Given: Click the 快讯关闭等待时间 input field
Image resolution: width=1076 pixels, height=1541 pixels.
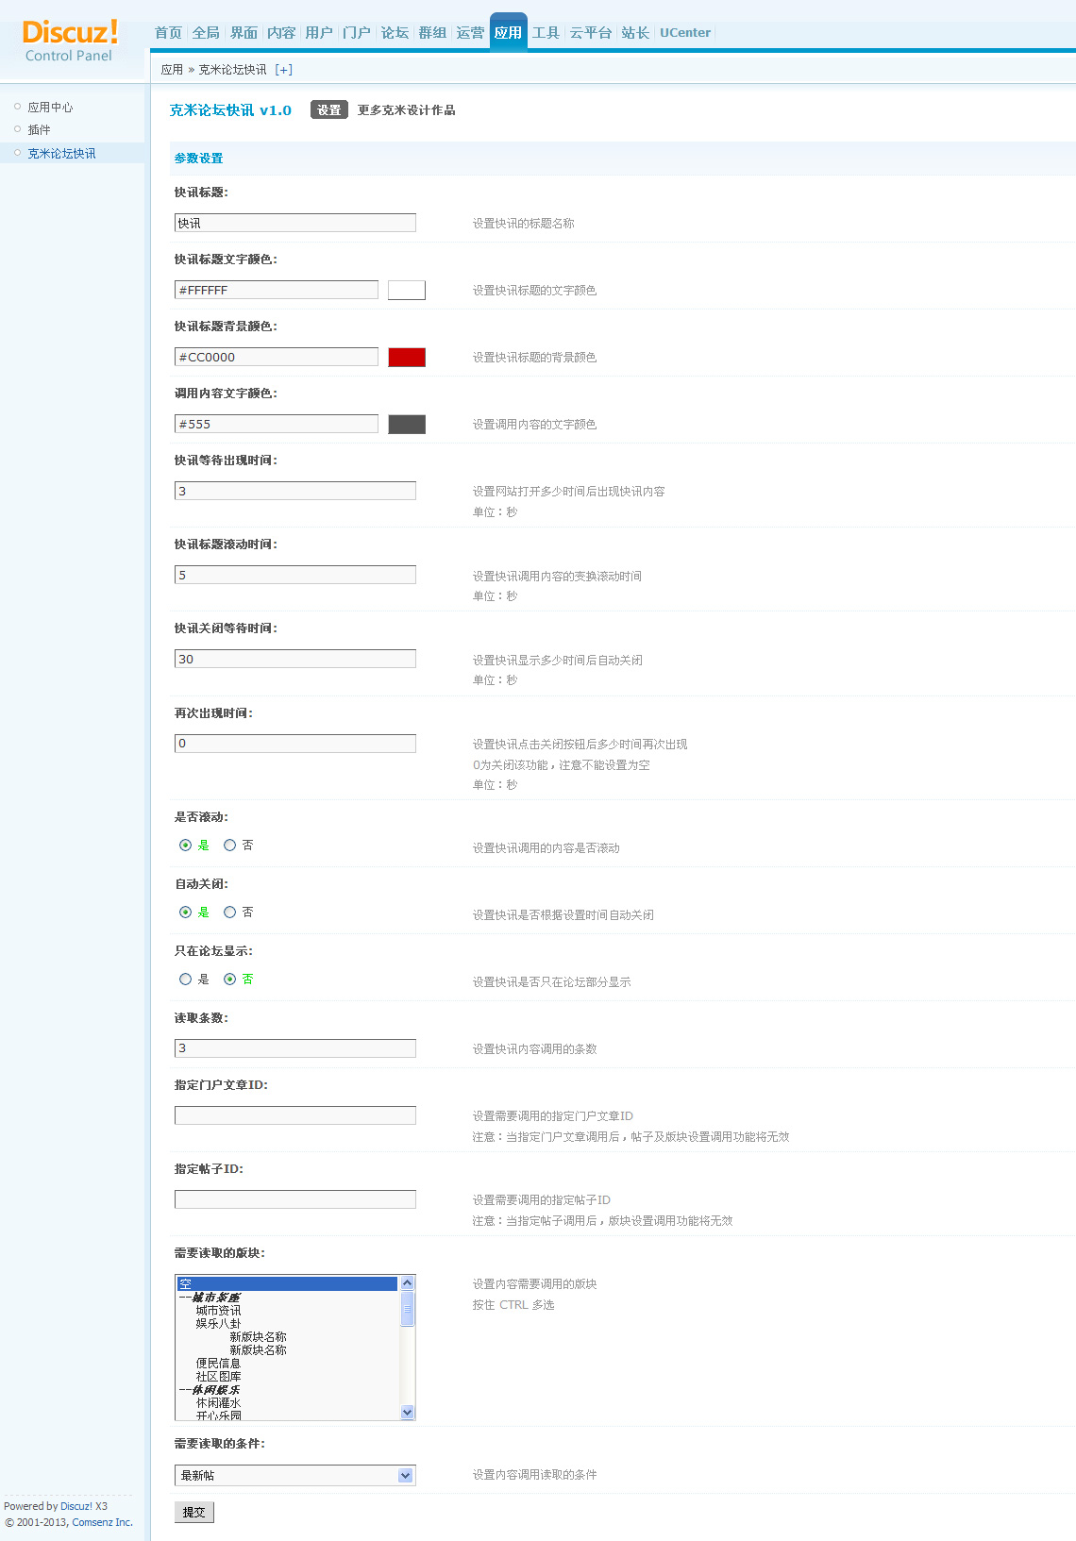Looking at the screenshot, I should 295,659.
